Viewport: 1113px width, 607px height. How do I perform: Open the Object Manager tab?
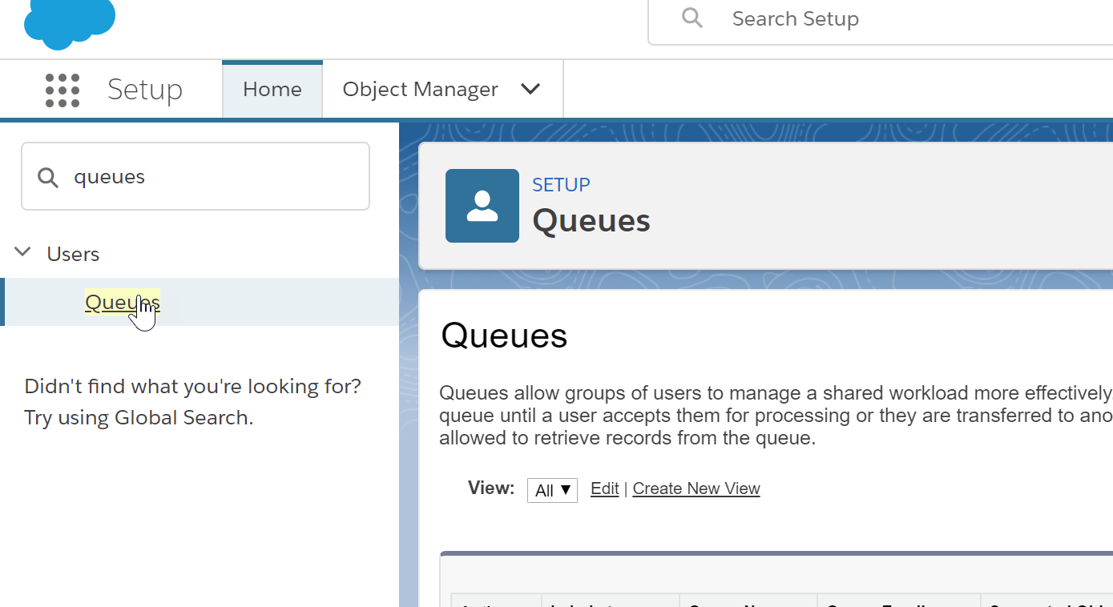click(x=421, y=89)
